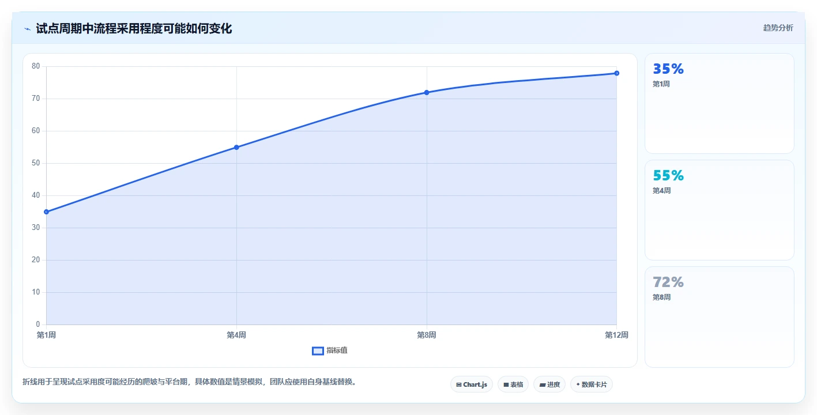Click the 60 y-axis label
The image size is (817, 415).
click(36, 131)
